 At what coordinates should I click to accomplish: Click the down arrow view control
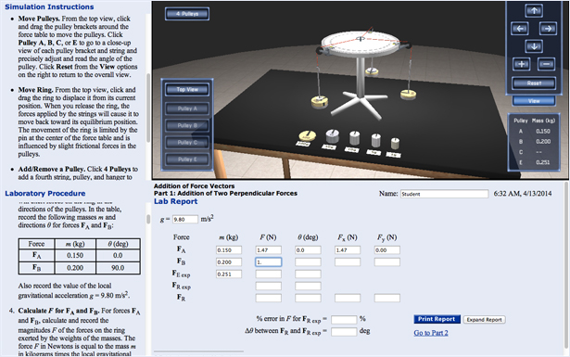[x=534, y=46]
